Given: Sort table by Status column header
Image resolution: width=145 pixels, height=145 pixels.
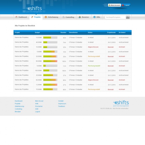Looking at the screenshot, I should click(x=90, y=32).
